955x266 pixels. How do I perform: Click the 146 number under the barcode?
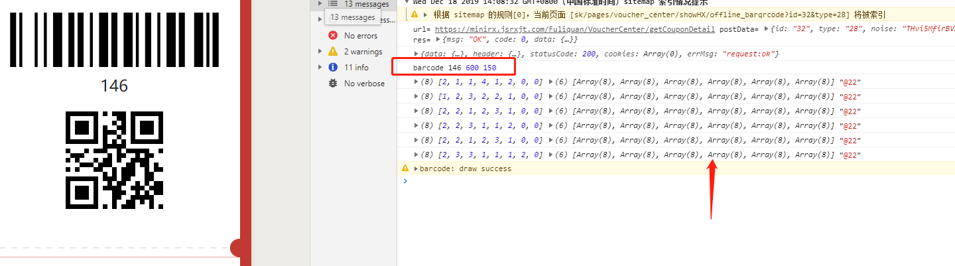pos(114,86)
